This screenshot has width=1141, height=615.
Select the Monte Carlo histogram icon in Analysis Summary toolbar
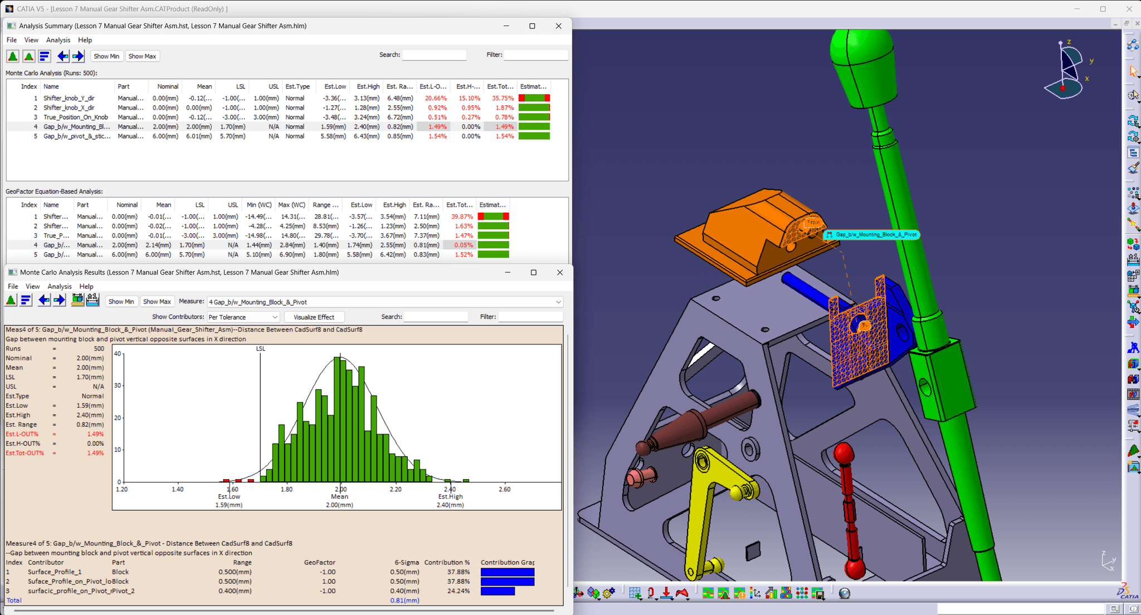point(12,56)
